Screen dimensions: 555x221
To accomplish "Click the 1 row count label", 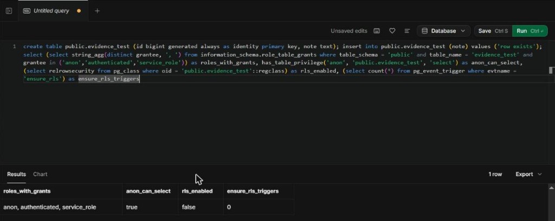I will (495, 175).
